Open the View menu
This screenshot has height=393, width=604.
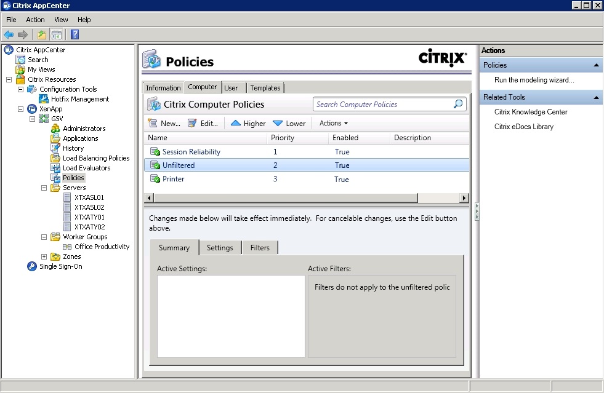61,20
